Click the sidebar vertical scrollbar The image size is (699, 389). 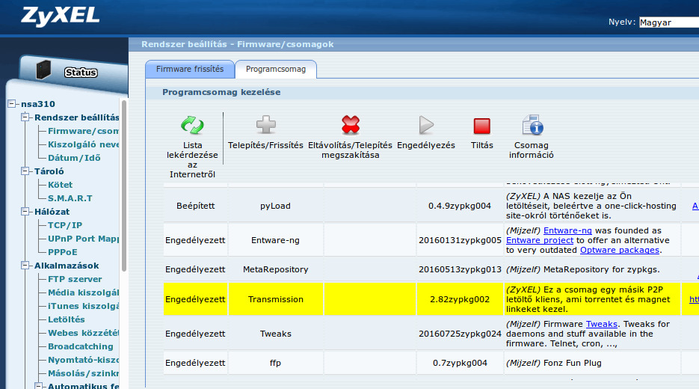124,185
